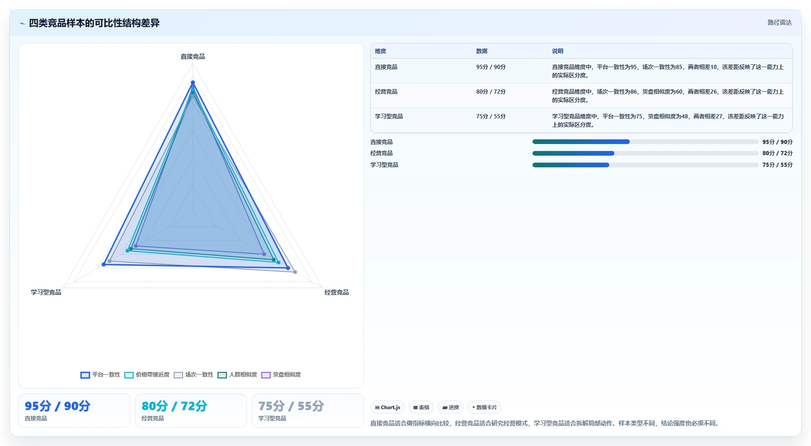Click the 95分 / 90分 table cell
Image resolution: width=811 pixels, height=446 pixels.
491,67
